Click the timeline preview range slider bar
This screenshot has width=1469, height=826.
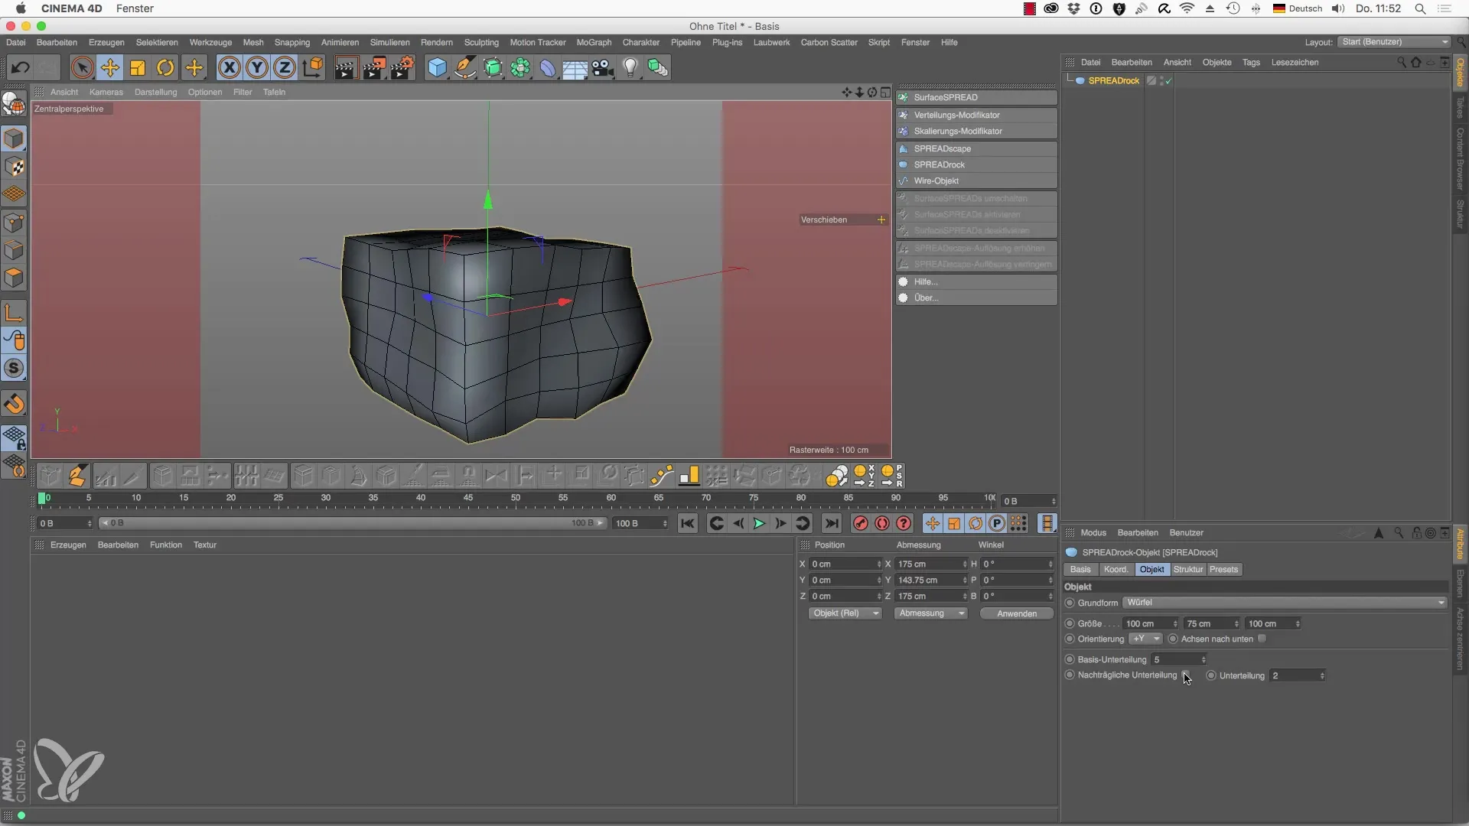(x=353, y=523)
